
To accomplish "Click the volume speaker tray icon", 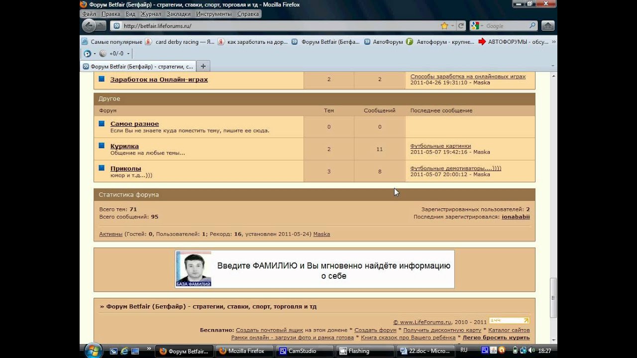I will tap(531, 351).
